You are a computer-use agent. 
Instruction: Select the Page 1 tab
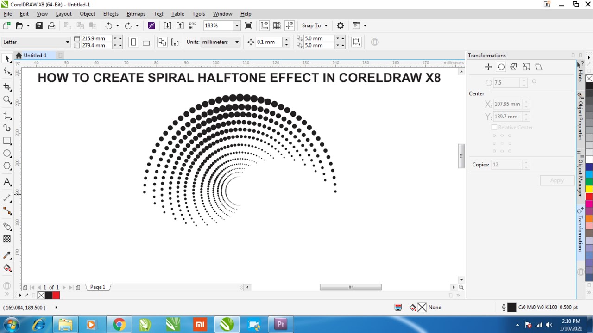pyautogui.click(x=98, y=287)
